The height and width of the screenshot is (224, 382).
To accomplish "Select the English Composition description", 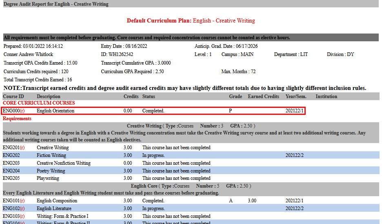I will 57,201.
